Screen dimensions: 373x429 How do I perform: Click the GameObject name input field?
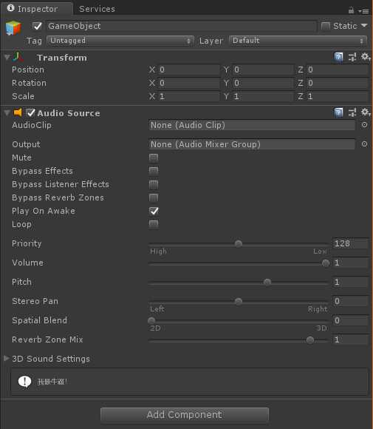click(181, 26)
